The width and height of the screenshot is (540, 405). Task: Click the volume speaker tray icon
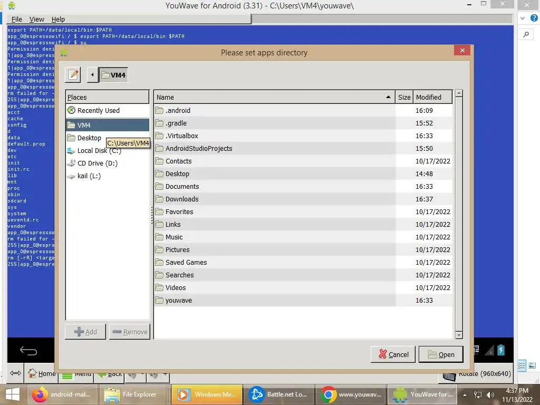(x=490, y=395)
